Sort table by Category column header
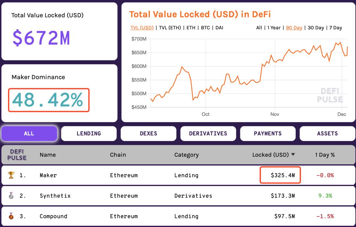This screenshot has height=227, width=356. click(186, 155)
